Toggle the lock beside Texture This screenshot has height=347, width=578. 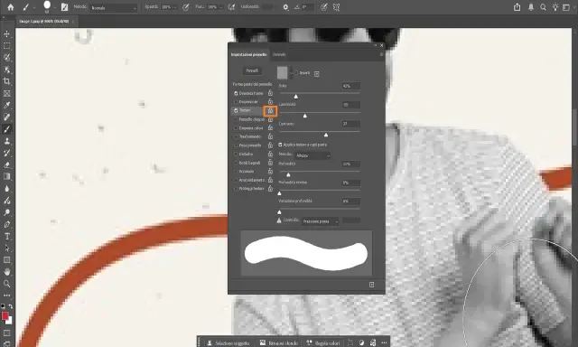tap(270, 110)
